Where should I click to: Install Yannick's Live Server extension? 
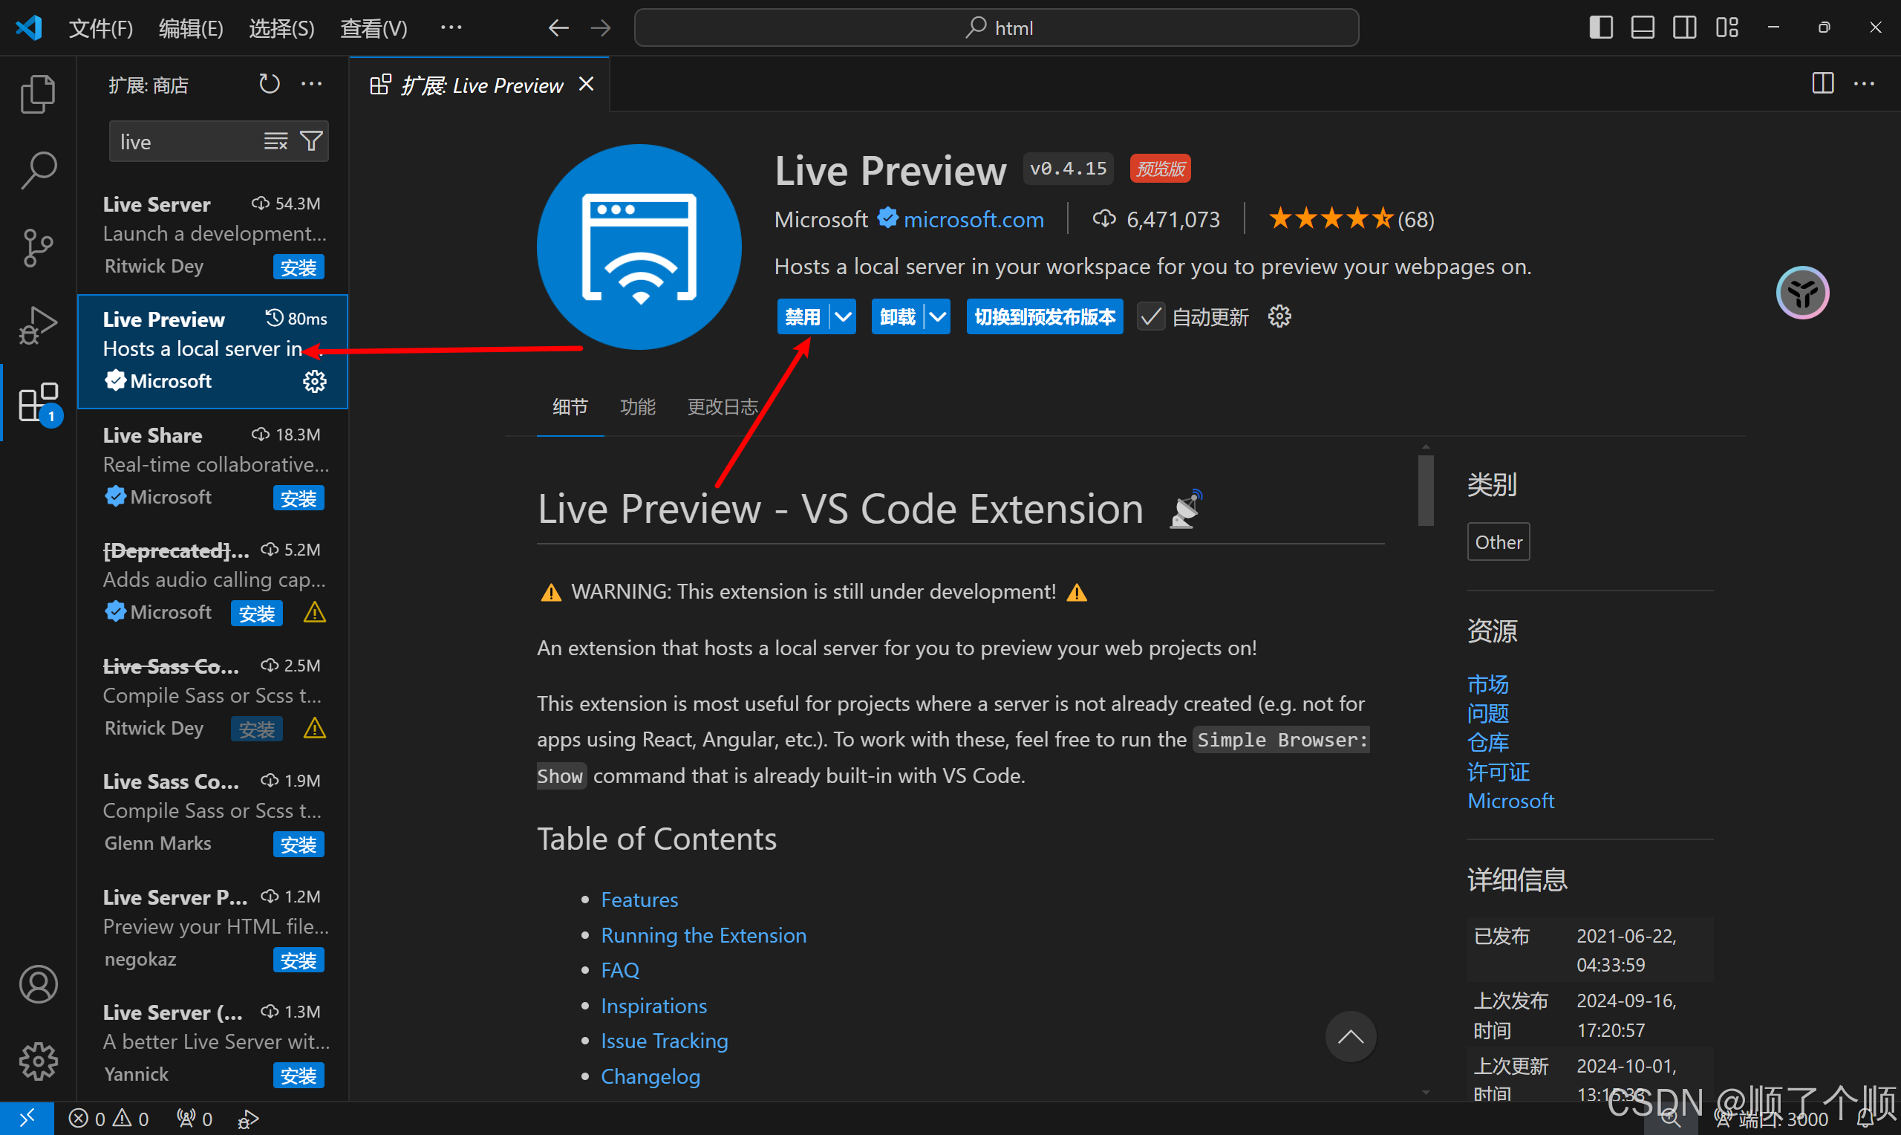(298, 1076)
